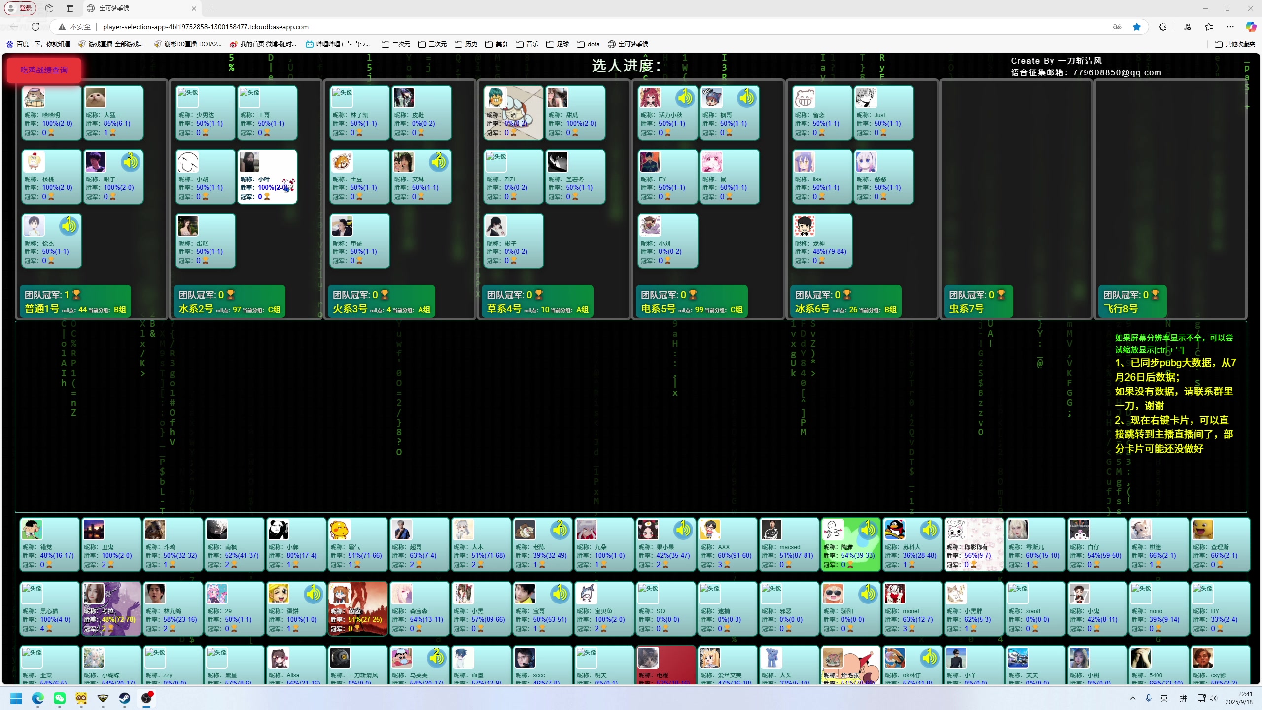Click the speaker icon on 苏科大 card

(x=929, y=530)
